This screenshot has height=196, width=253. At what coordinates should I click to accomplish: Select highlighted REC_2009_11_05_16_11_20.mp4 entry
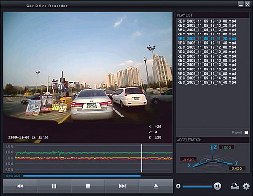[x=207, y=39]
